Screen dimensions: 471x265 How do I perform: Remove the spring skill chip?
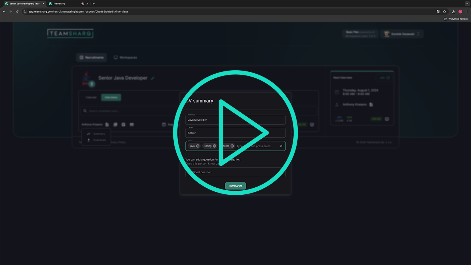215,146
